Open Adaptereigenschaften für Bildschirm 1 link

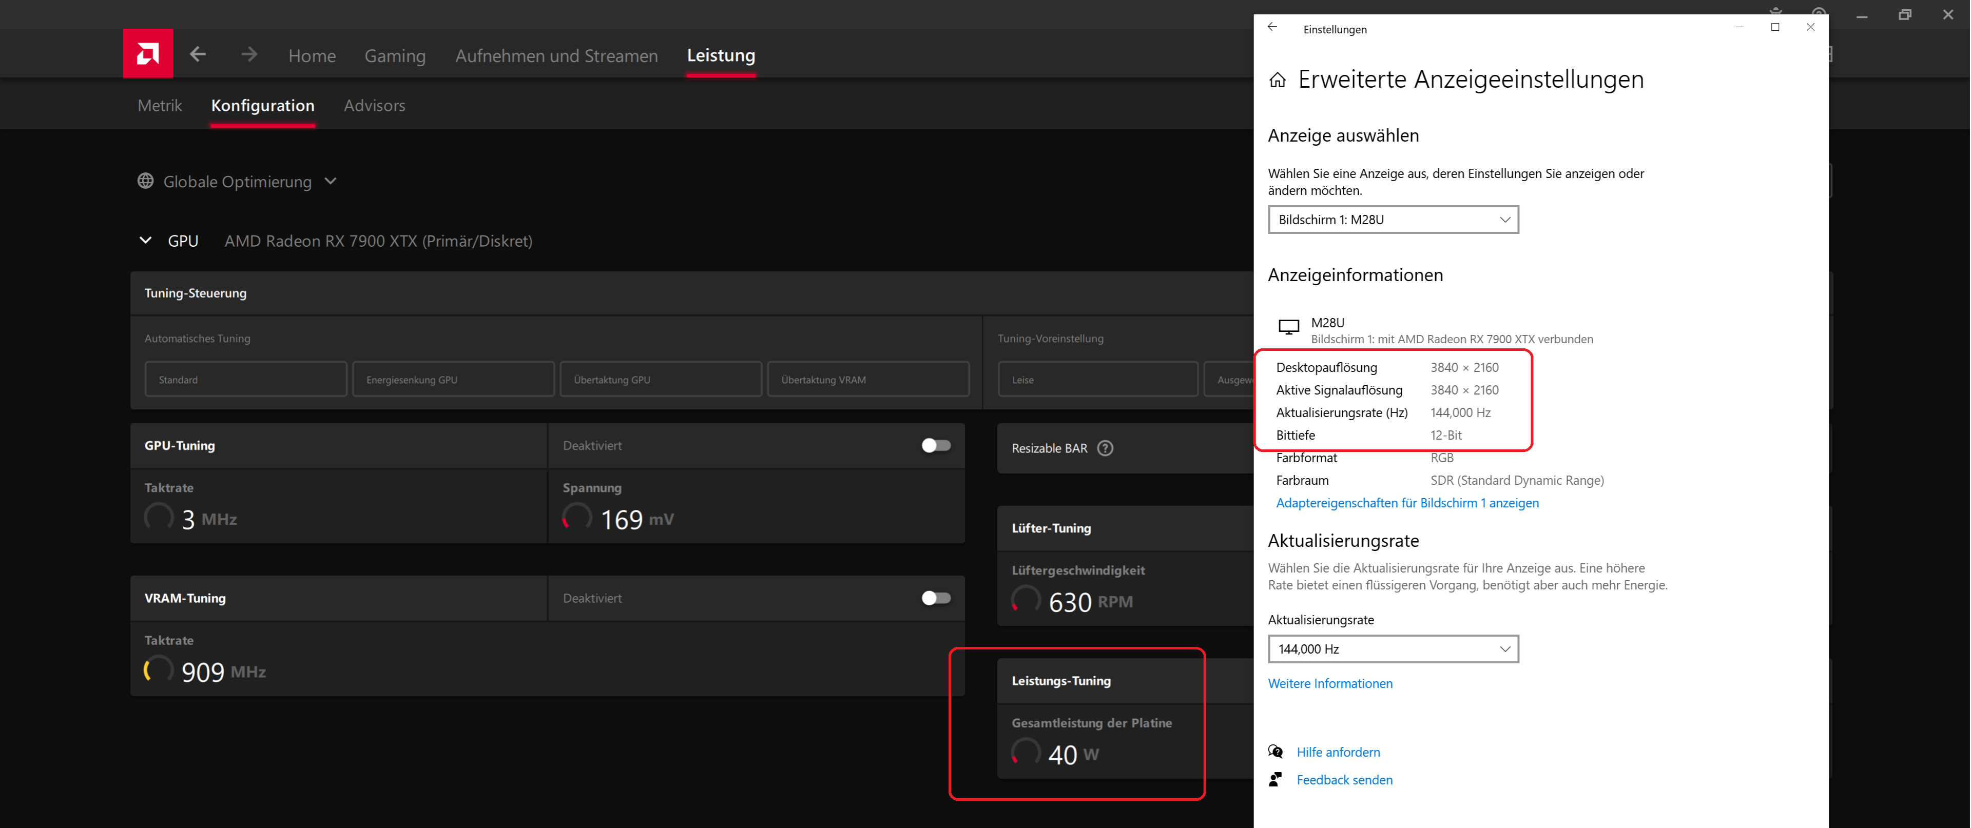point(1407,503)
